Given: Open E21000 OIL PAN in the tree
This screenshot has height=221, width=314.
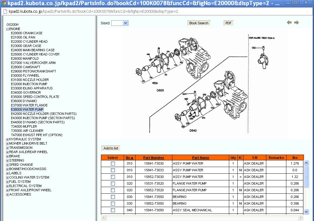Looking at the screenshot, I should click(x=23, y=37).
